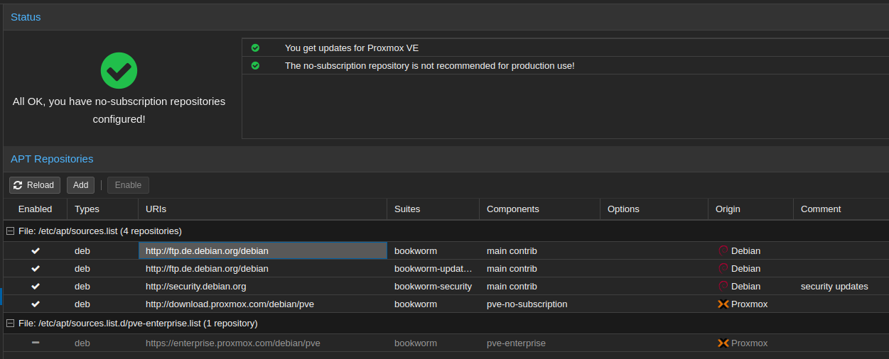Click the large green status checkmark icon

click(x=119, y=70)
